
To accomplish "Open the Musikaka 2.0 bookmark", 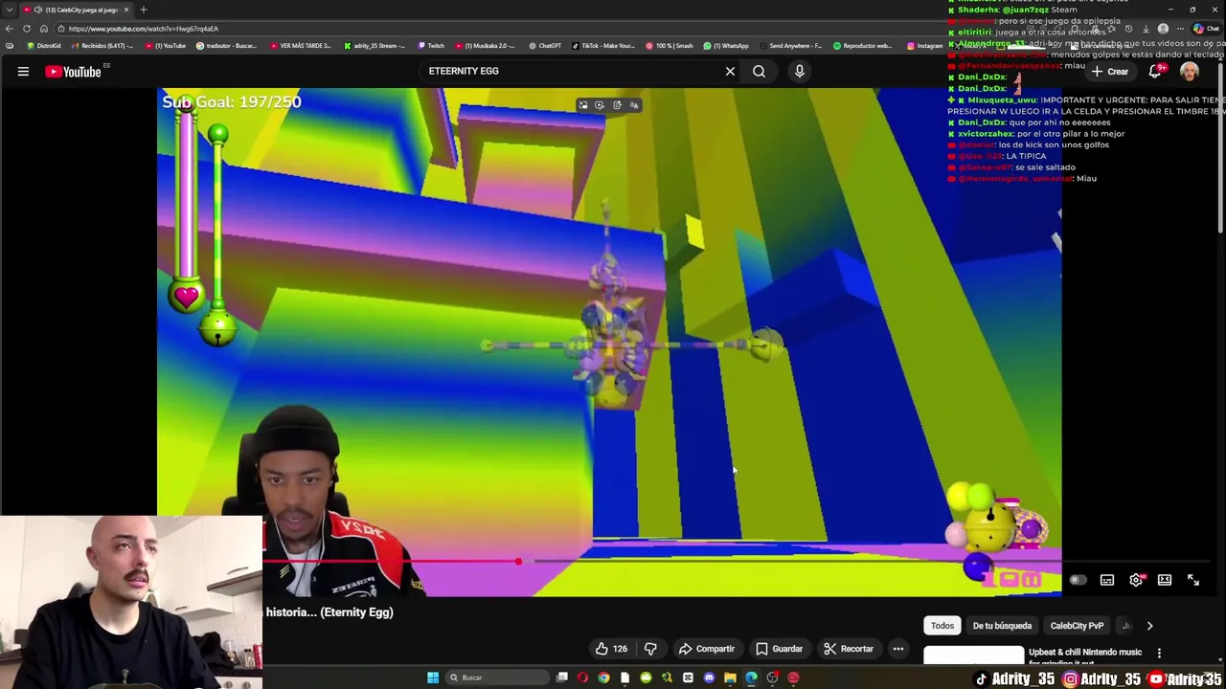I will [x=484, y=46].
